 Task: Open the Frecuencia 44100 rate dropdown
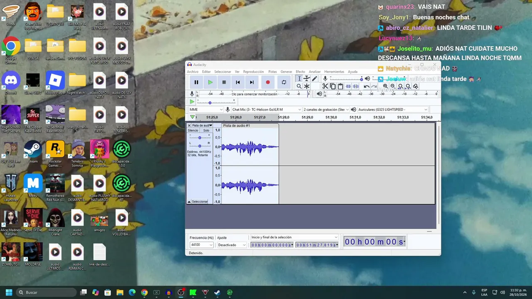(202, 245)
